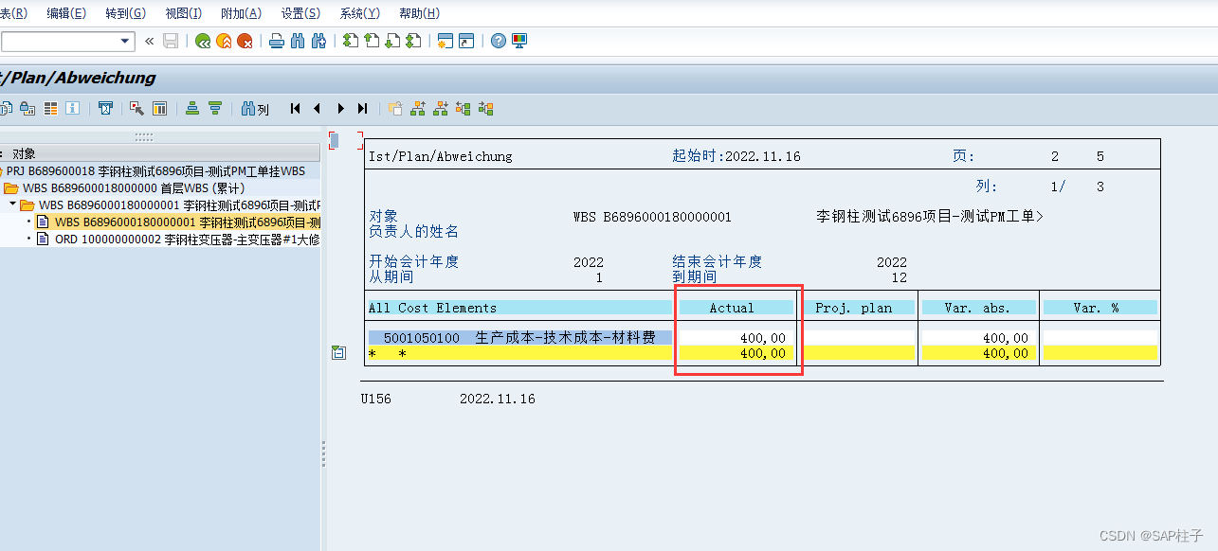
Task: Open Find with the binoculars icon
Action: (x=298, y=41)
